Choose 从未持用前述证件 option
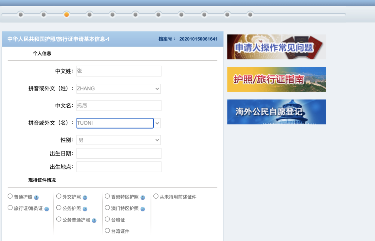This screenshot has height=241, width=375. point(156,196)
